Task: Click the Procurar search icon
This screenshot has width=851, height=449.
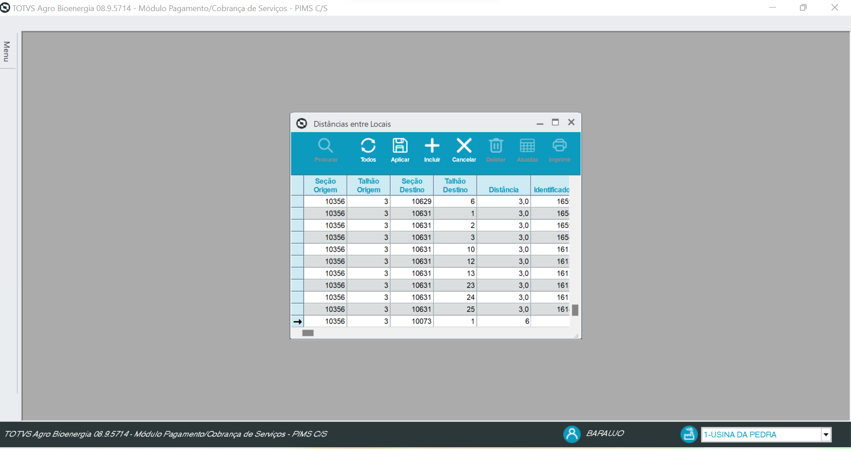Action: point(325,146)
